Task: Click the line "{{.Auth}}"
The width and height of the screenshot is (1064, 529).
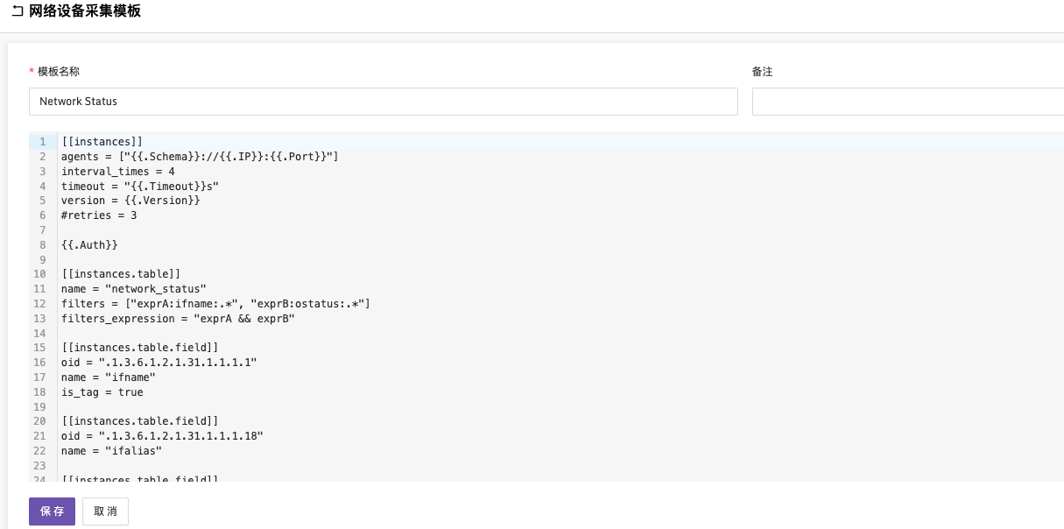Action: [89, 245]
